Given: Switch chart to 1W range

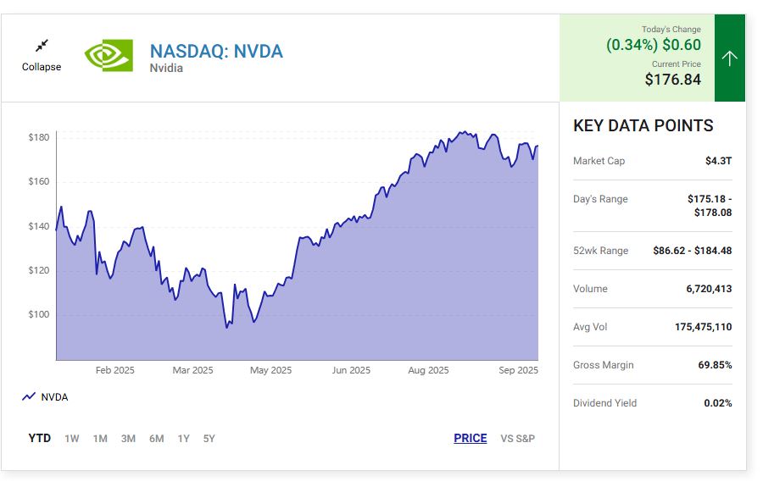Looking at the screenshot, I should (x=72, y=438).
